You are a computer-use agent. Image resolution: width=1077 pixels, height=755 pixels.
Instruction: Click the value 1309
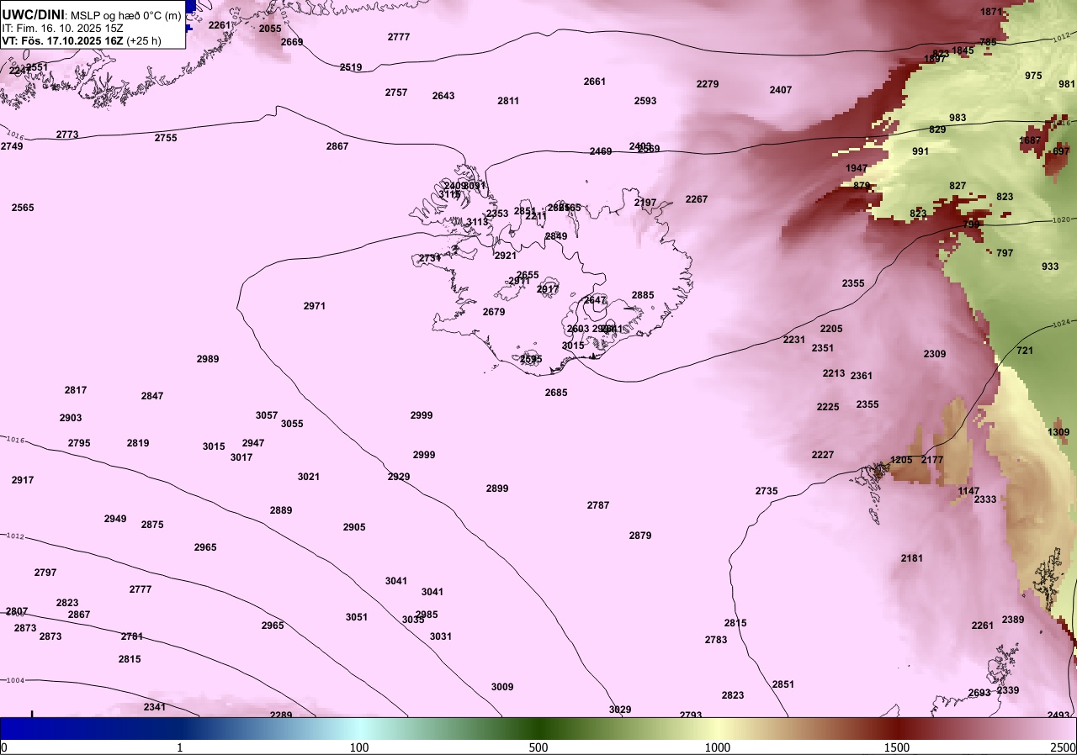1058,432
